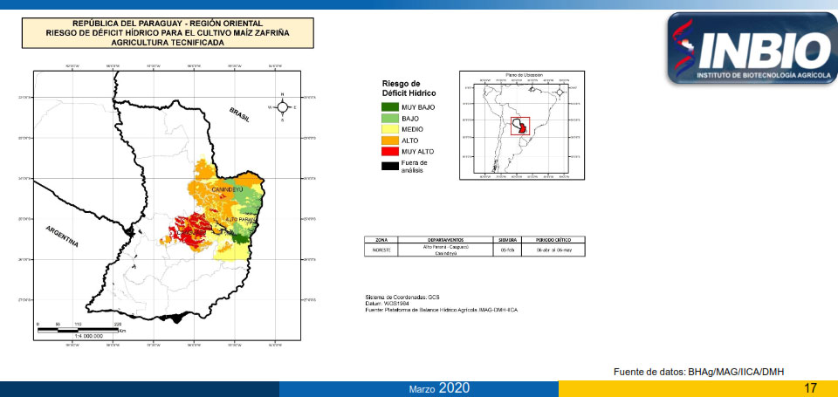Click the CANINDEYÚ label on the map
Image resolution: width=838 pixels, height=397 pixels.
(x=224, y=189)
